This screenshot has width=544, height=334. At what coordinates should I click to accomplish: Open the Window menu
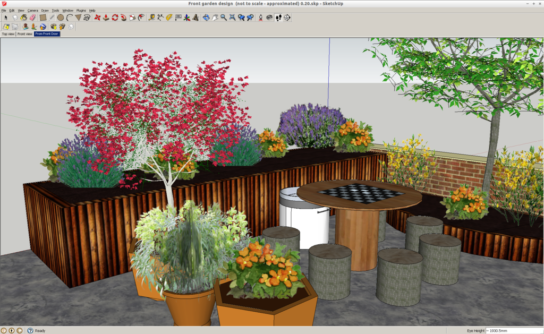67,10
